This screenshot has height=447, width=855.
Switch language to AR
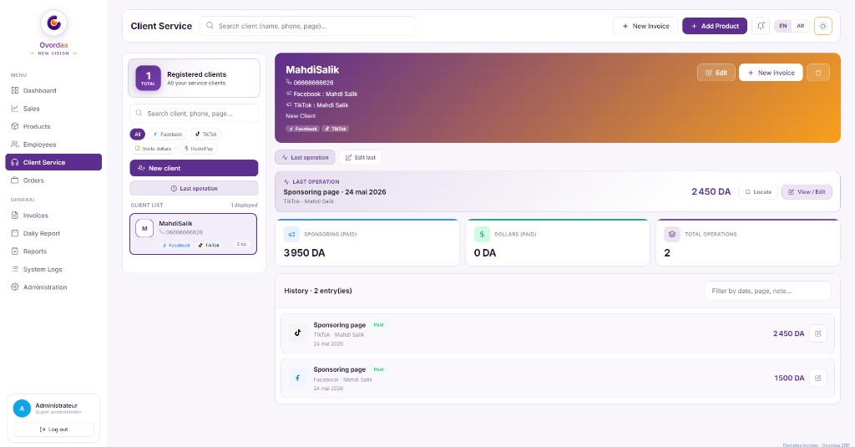coord(800,26)
